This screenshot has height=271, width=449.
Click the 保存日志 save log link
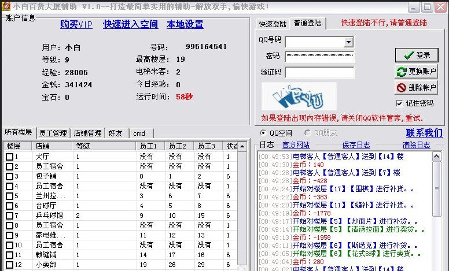tap(356, 145)
